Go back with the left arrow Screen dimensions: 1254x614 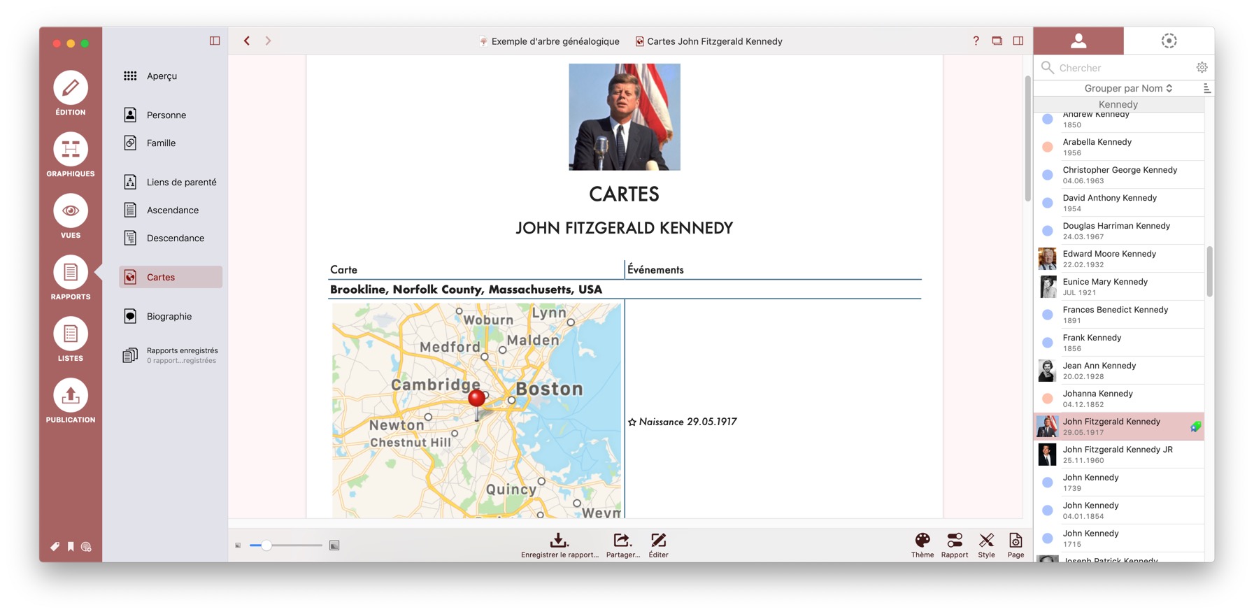click(x=247, y=41)
